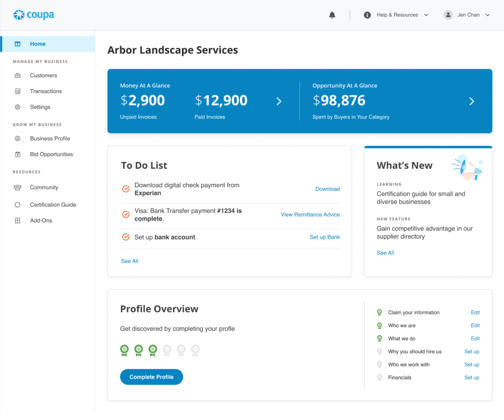504x420 pixels.
Task: Open the Jen Chan user menu
Action: tap(467, 15)
